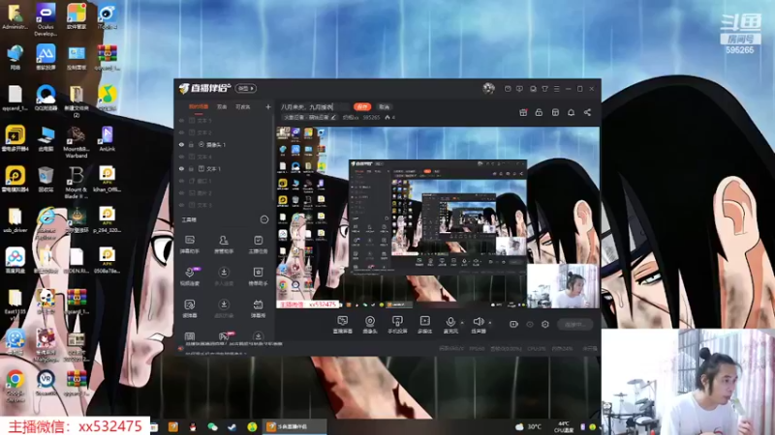775x435 pixels.
Task: Open the hamburger menu in title bar
Action: coord(556,89)
